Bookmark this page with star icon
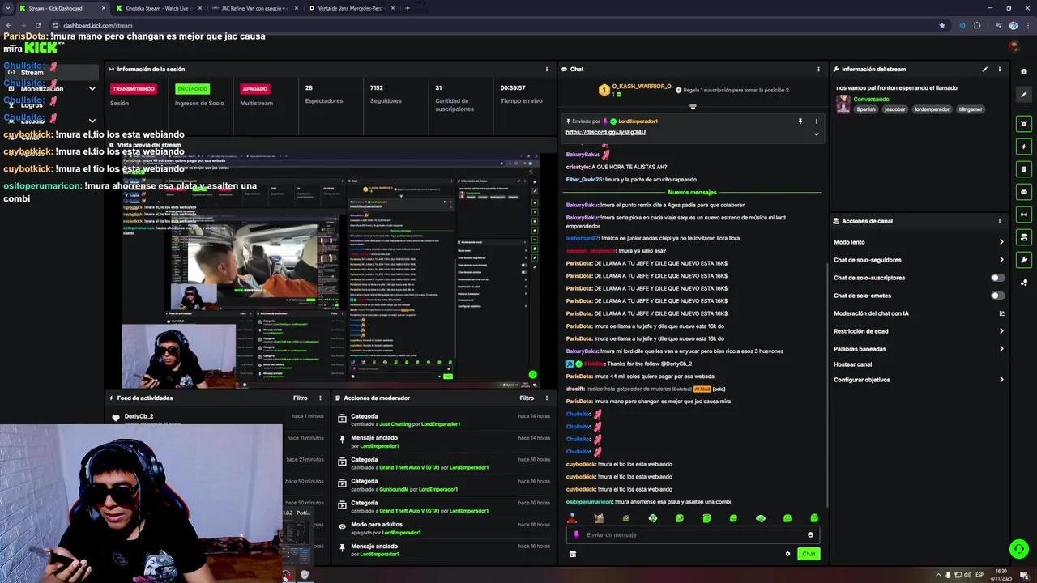 point(941,25)
